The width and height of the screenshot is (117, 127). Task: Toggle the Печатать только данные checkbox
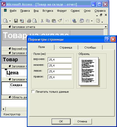[x=33, y=92]
